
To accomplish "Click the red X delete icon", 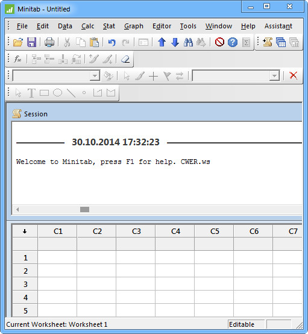I will (x=294, y=75).
